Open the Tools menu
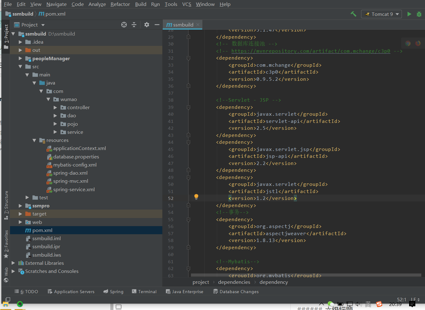The image size is (425, 310). (x=171, y=4)
